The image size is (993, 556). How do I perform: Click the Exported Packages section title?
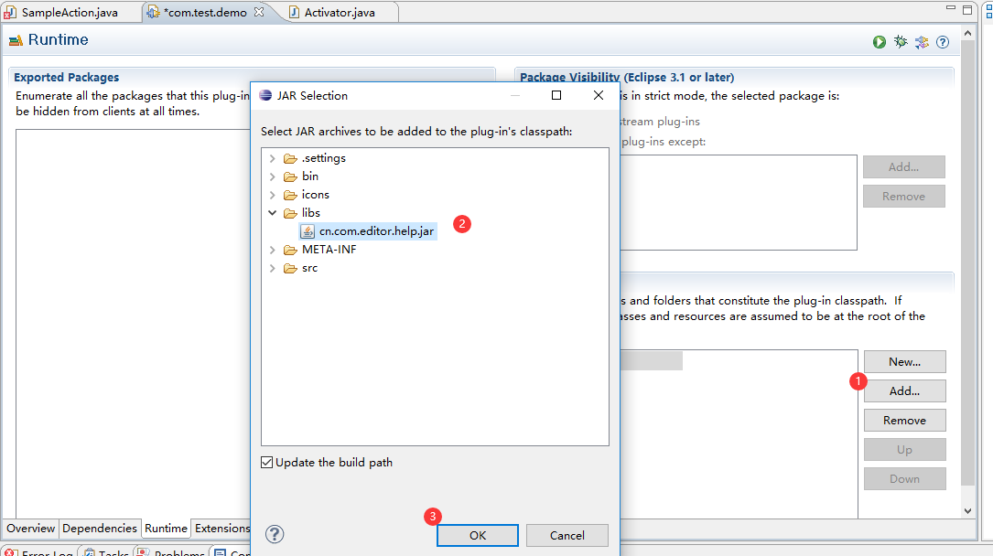(x=67, y=77)
